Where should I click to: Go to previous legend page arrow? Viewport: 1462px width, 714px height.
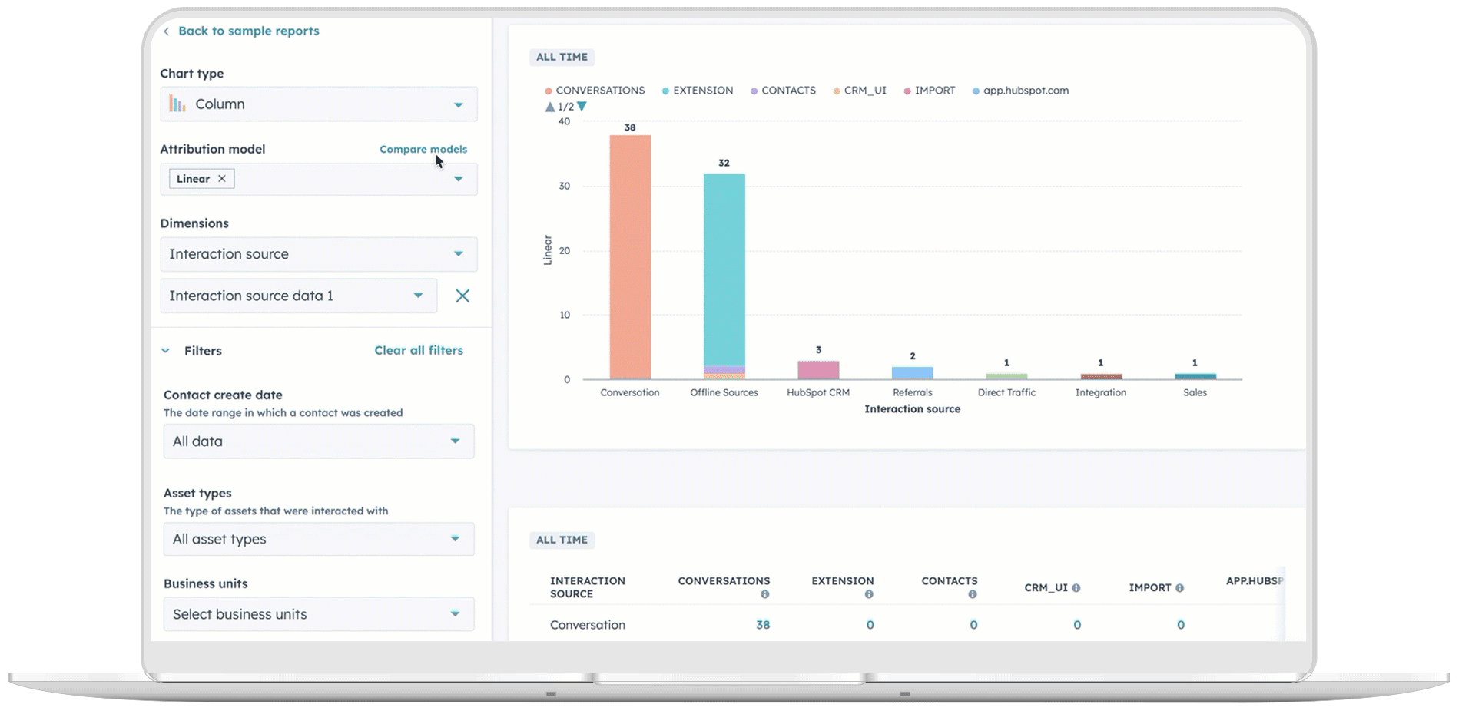pyautogui.click(x=550, y=107)
